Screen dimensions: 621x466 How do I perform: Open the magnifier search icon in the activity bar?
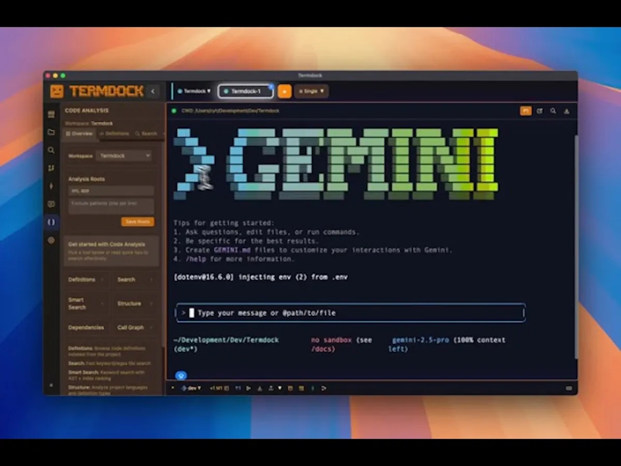(x=51, y=150)
